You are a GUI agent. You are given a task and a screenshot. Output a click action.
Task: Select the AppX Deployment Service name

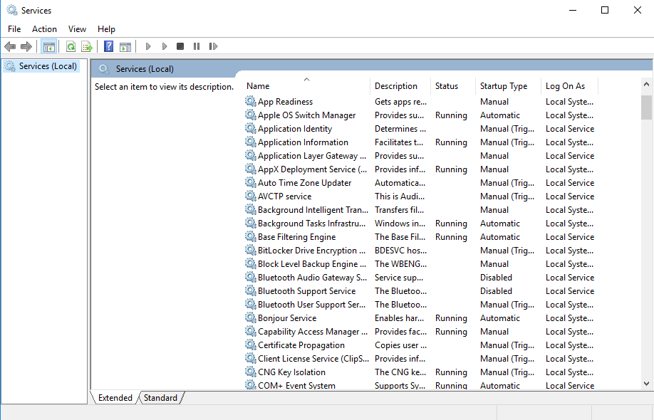(x=313, y=169)
